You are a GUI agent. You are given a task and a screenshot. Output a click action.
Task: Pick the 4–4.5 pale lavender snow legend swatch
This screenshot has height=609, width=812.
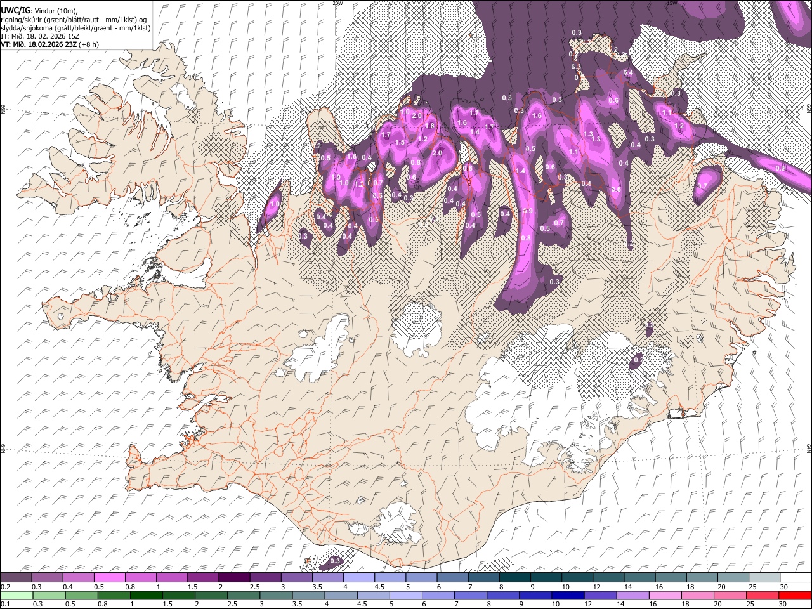click(x=359, y=578)
